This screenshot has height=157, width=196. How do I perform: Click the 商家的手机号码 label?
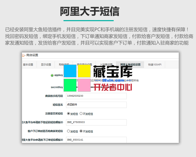54,96
